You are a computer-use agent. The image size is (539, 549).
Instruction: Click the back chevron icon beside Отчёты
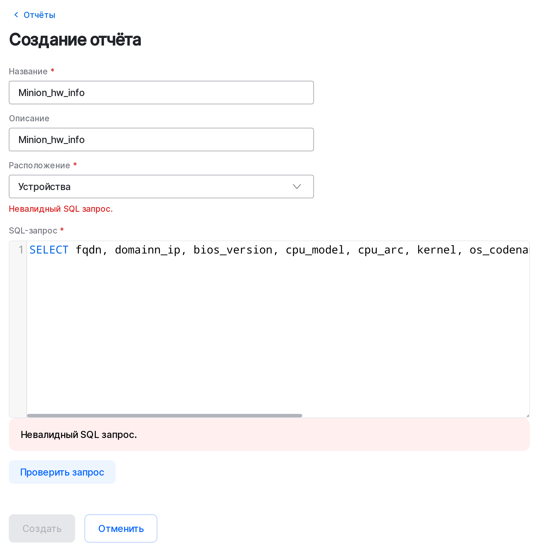(16, 15)
